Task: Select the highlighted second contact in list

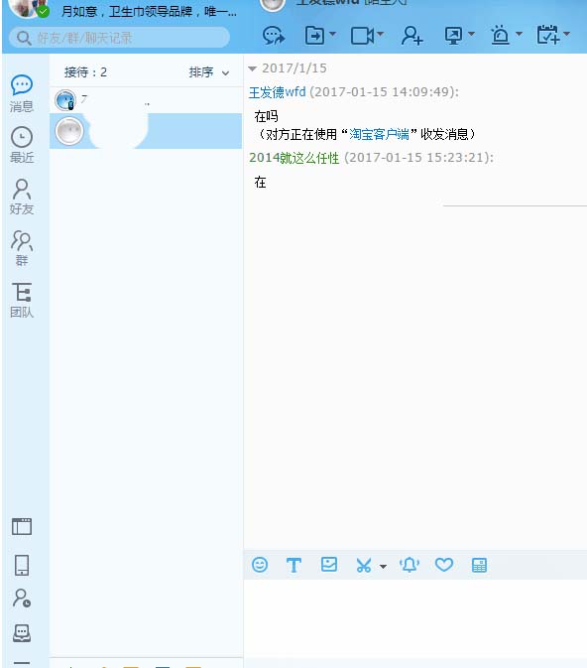Action: tap(146, 131)
